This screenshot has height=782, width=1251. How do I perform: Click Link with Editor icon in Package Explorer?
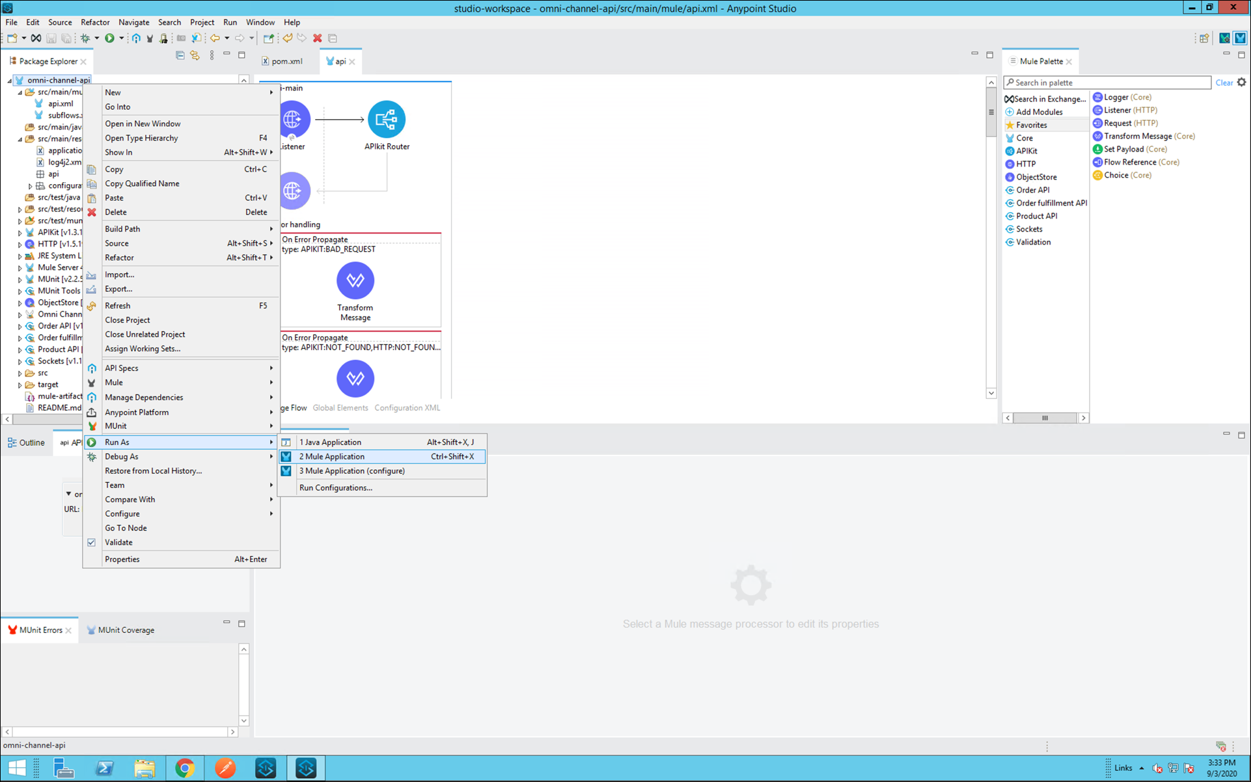click(x=195, y=55)
